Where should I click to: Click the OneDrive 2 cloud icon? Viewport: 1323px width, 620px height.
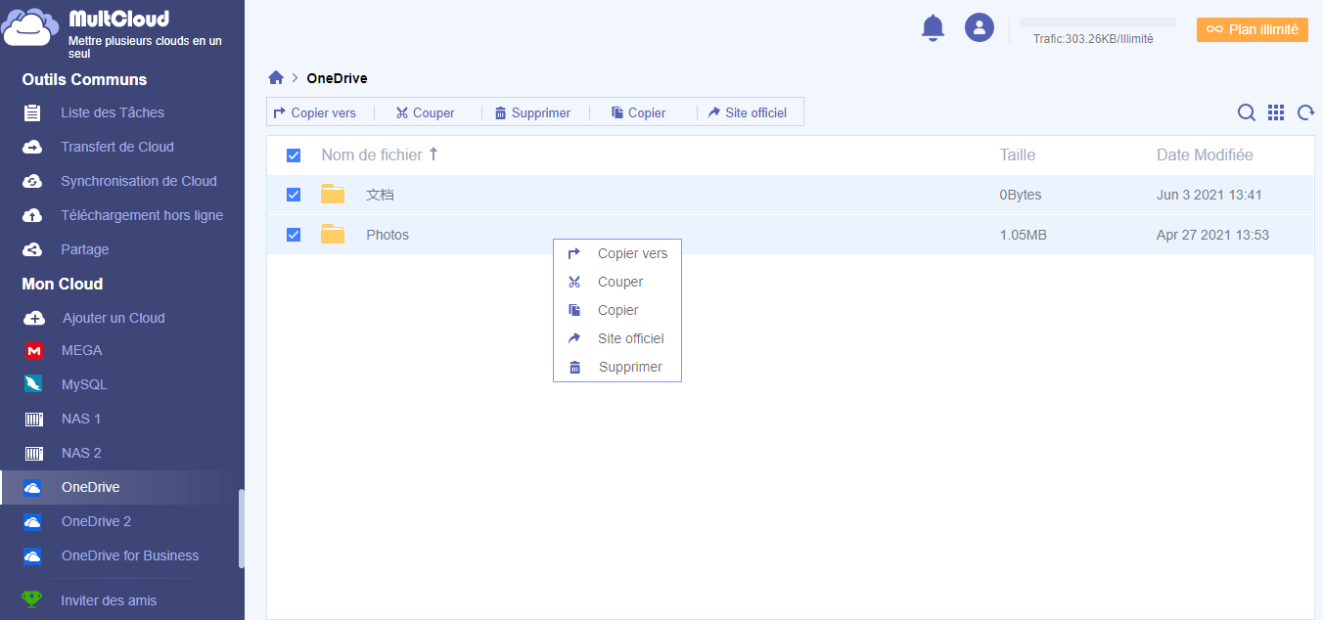tap(32, 521)
